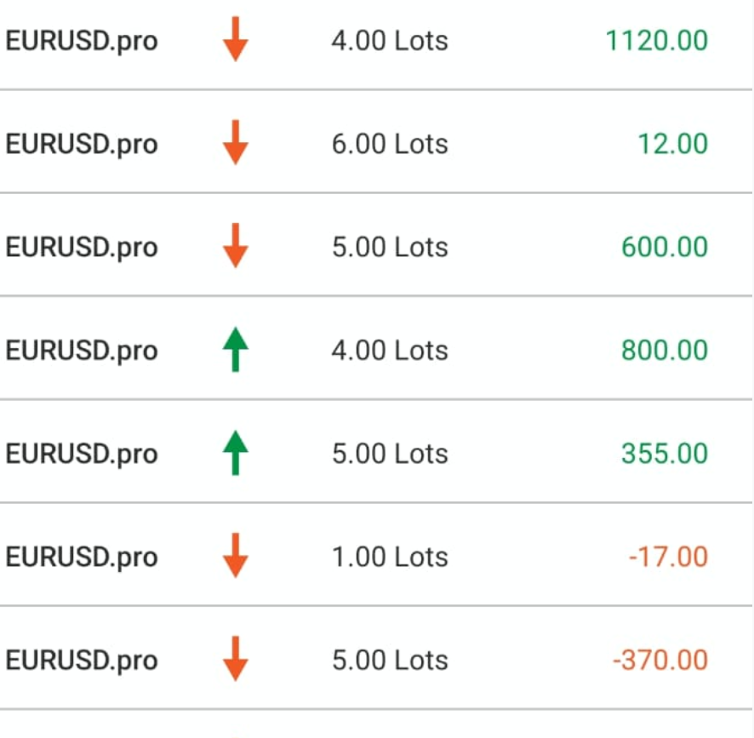Tap the 6.00 Lots volume label
754x738 pixels.
[x=390, y=144]
